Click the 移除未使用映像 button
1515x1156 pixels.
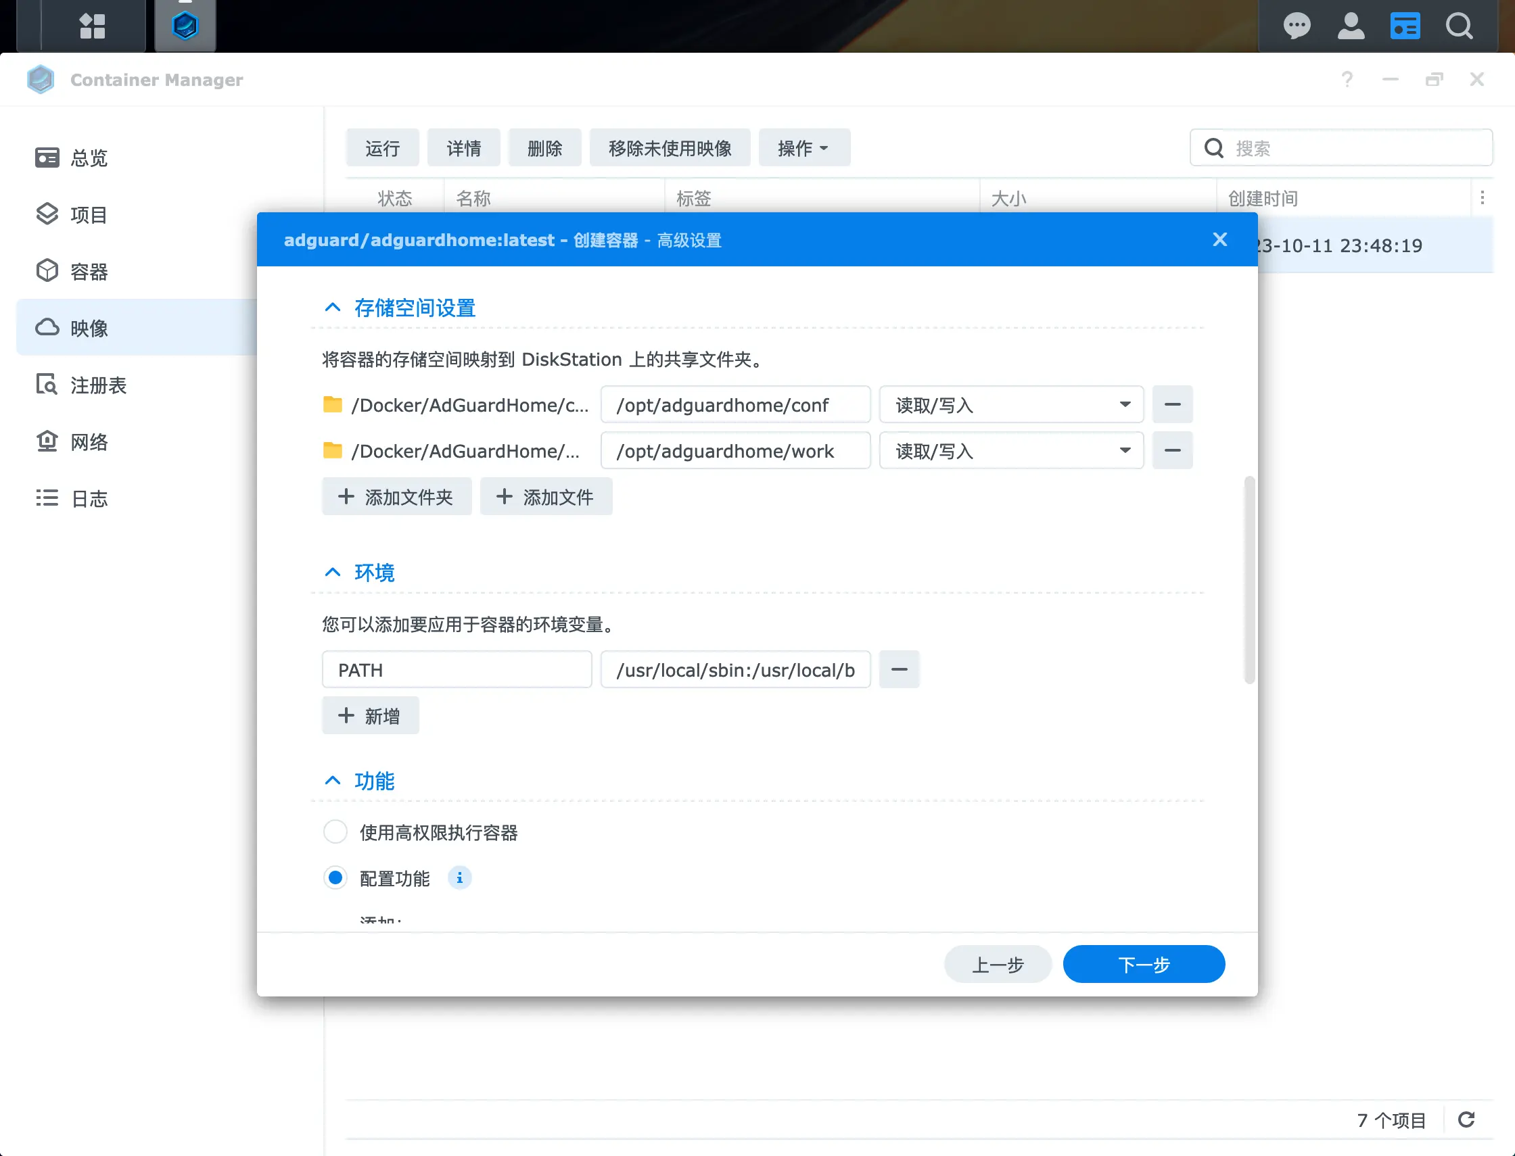pyautogui.click(x=670, y=148)
